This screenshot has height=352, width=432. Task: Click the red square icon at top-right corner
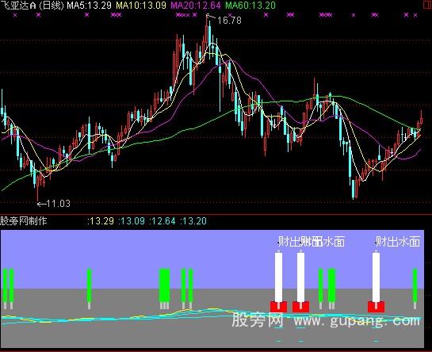[x=427, y=6]
